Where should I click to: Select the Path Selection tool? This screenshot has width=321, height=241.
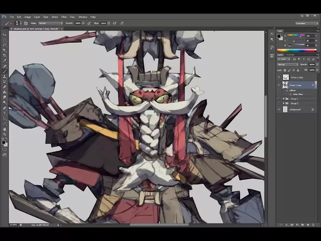(5, 118)
